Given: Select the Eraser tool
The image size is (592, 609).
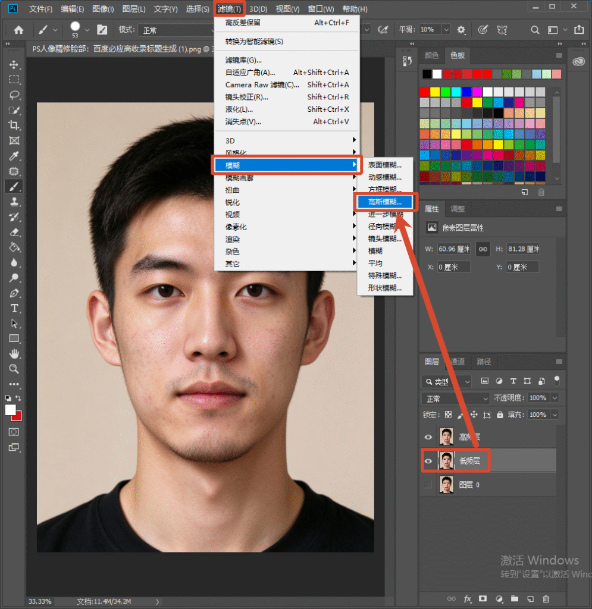Looking at the screenshot, I should coord(14,233).
